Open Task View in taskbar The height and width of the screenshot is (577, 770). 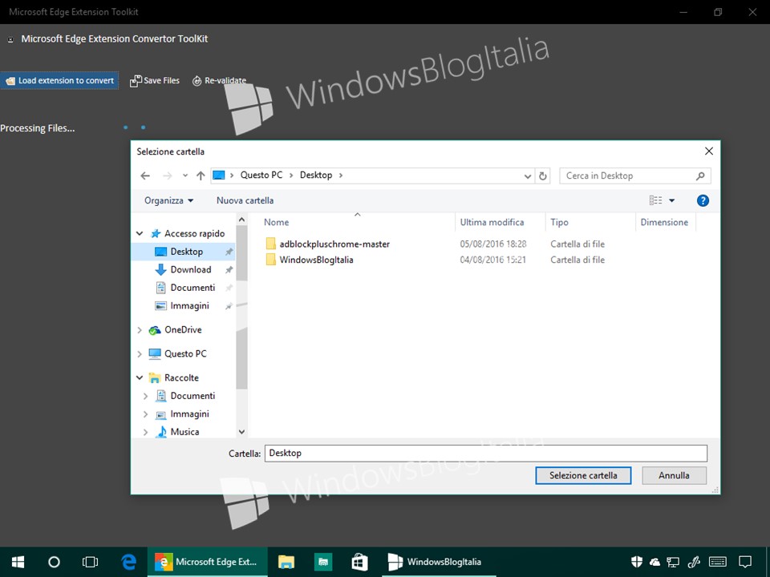pos(91,563)
